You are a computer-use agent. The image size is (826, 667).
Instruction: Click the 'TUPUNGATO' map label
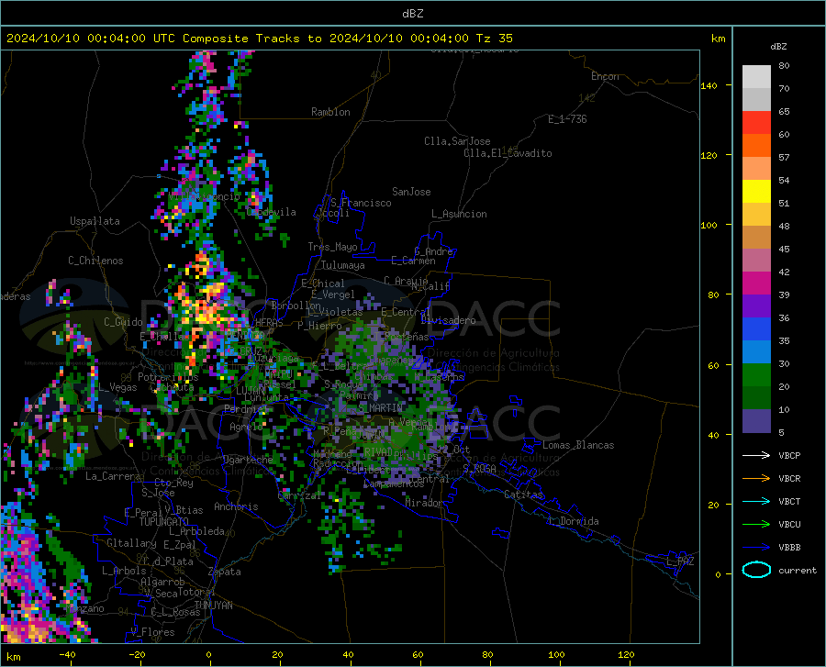pos(164,522)
